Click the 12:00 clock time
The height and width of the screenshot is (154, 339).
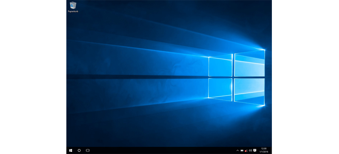click(x=263, y=148)
